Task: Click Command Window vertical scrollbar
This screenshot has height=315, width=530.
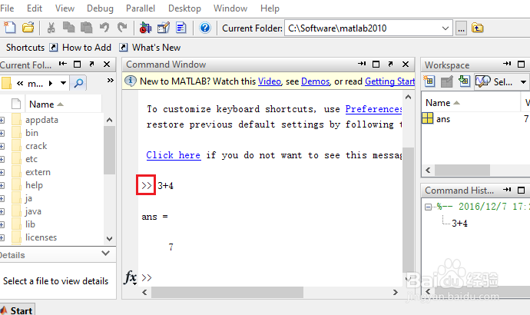Action: click(x=409, y=210)
